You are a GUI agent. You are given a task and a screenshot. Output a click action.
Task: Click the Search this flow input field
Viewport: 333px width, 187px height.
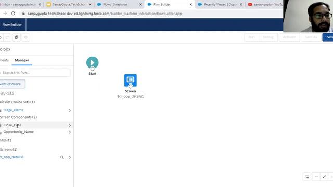pyautogui.click(x=35, y=73)
